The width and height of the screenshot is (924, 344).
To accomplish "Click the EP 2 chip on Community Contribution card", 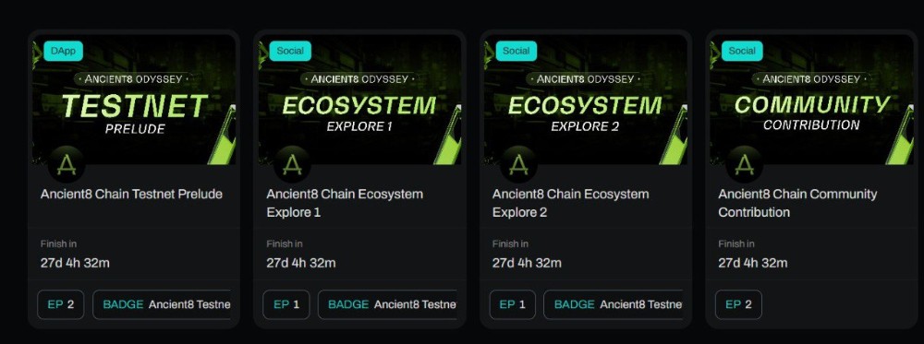I will click(738, 304).
